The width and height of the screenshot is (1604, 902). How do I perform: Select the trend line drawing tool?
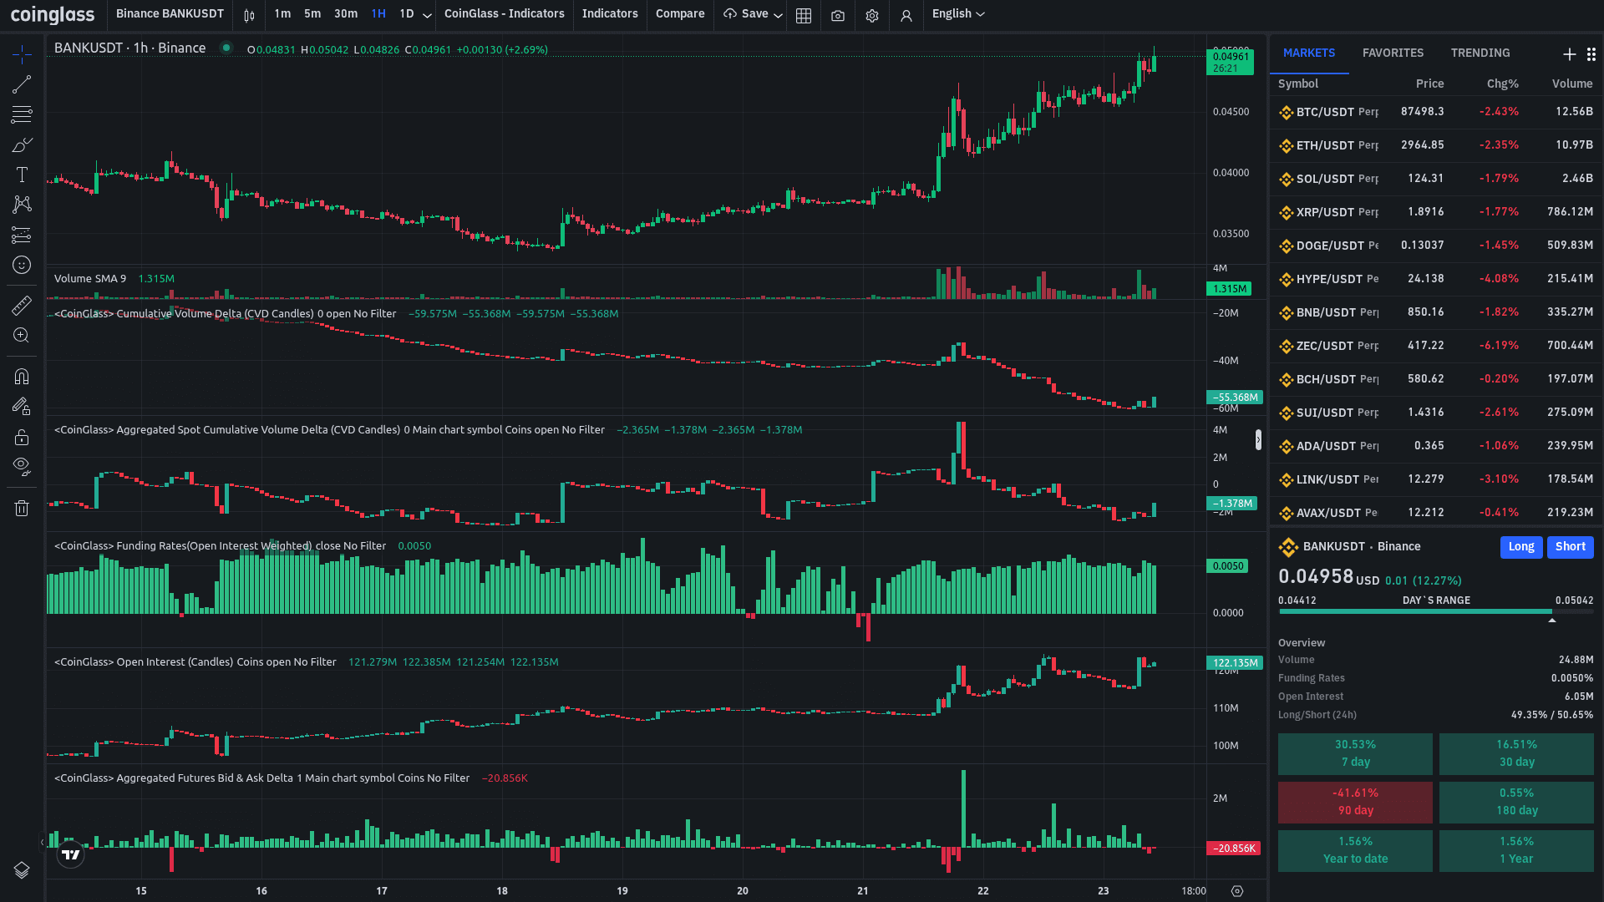coord(22,84)
